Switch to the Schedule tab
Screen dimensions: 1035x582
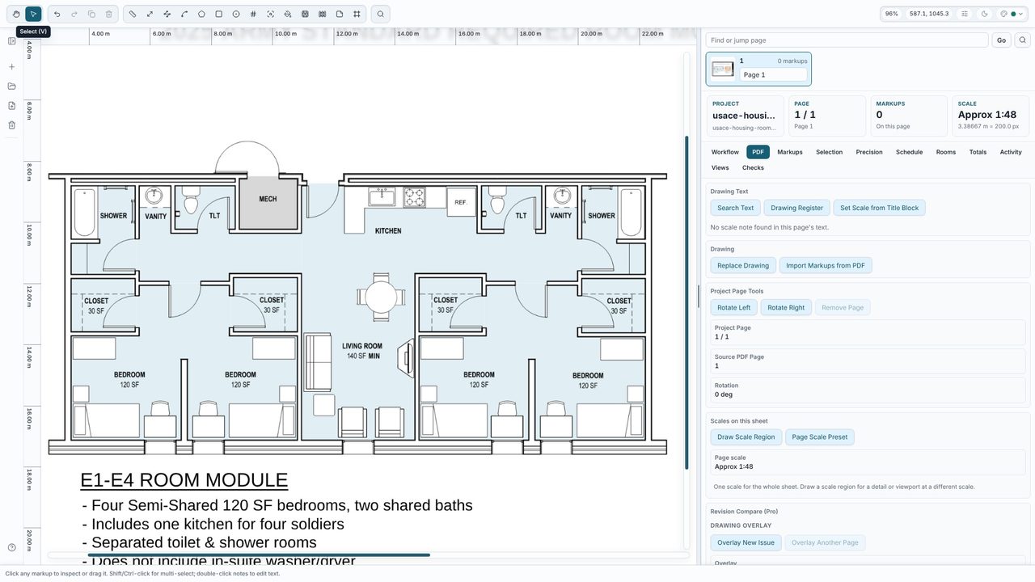[x=909, y=152]
